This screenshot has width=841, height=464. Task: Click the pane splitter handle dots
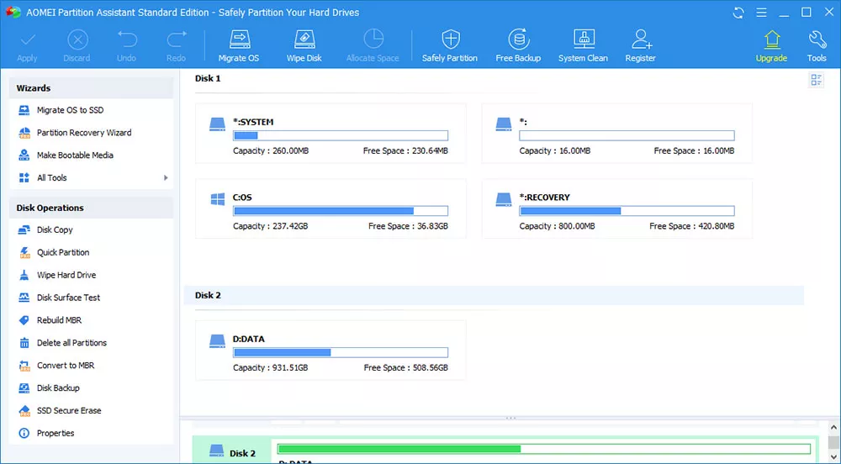pyautogui.click(x=510, y=418)
